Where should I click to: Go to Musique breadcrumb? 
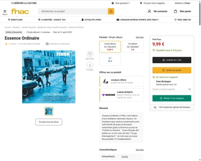pyautogui.click(x=16, y=27)
